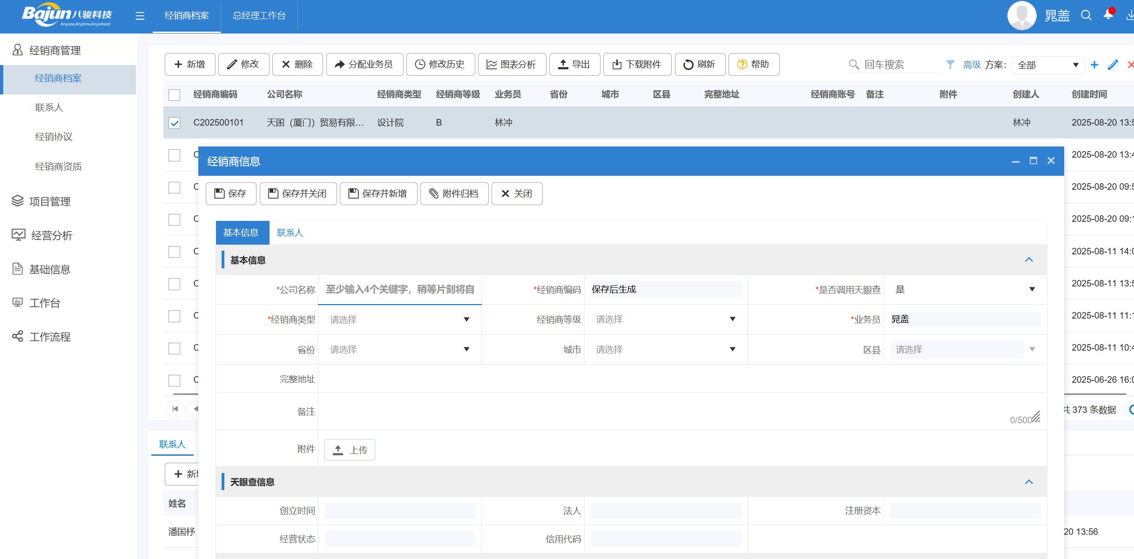Click the 保存并关闭 button

click(x=298, y=193)
